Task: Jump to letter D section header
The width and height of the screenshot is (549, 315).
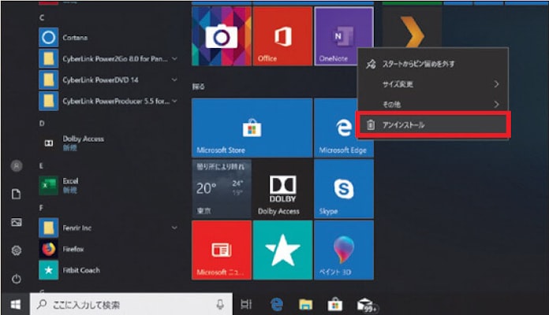Action: [x=42, y=123]
